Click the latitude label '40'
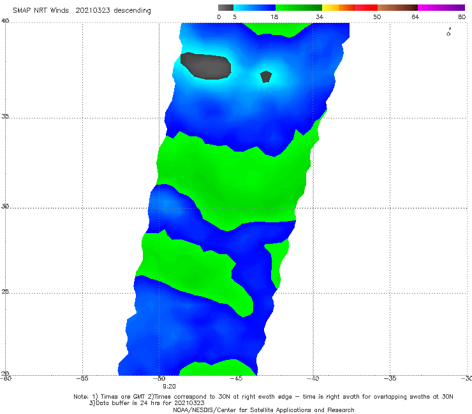Image resolution: width=472 pixels, height=414 pixels. pos(5,21)
